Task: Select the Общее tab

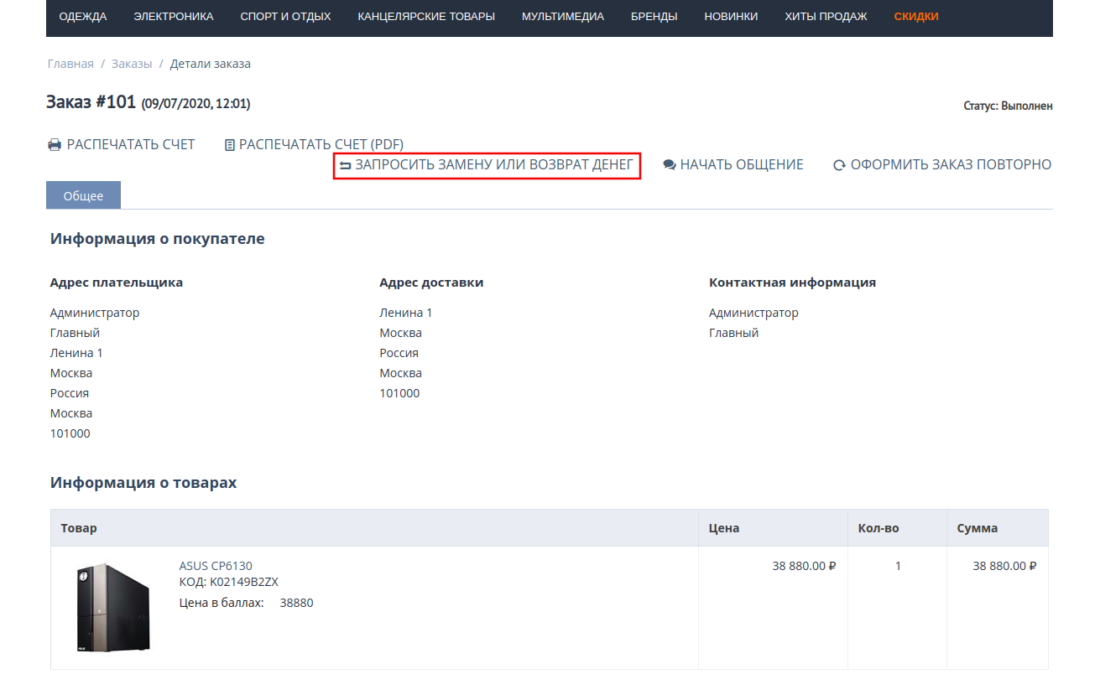Action: click(83, 195)
